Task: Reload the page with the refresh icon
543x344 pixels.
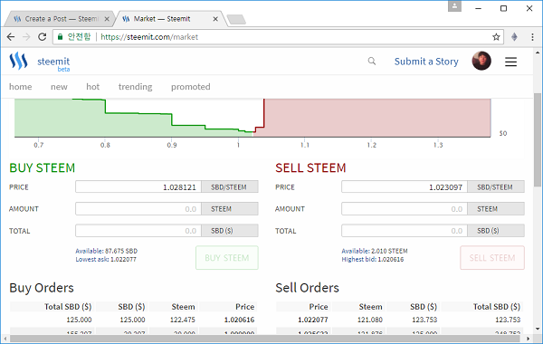Action: tap(43, 37)
